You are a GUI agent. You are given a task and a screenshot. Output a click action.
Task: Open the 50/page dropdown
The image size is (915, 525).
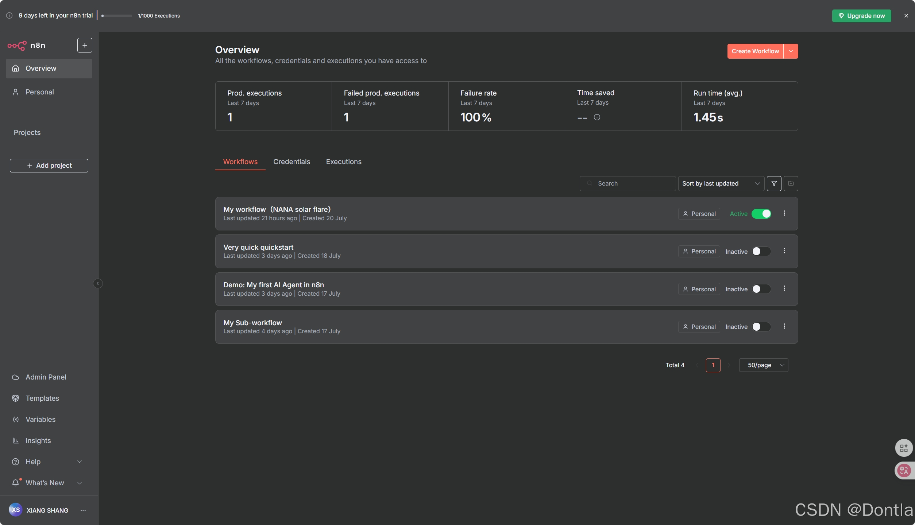764,365
